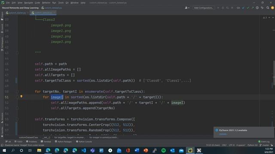Click line number 51 in the gutter
The height and width of the screenshot is (154, 275).
coord(7,97)
